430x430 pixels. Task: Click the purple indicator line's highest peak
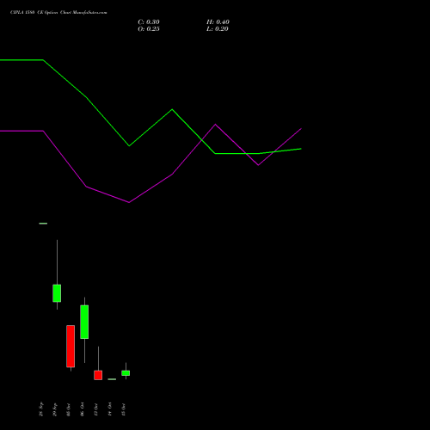point(216,125)
